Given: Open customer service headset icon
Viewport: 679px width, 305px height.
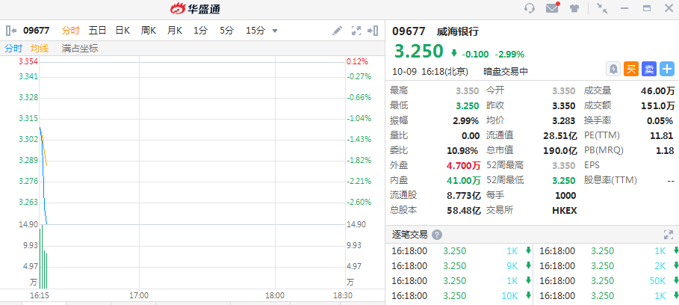Looking at the screenshot, I should coord(530,8).
